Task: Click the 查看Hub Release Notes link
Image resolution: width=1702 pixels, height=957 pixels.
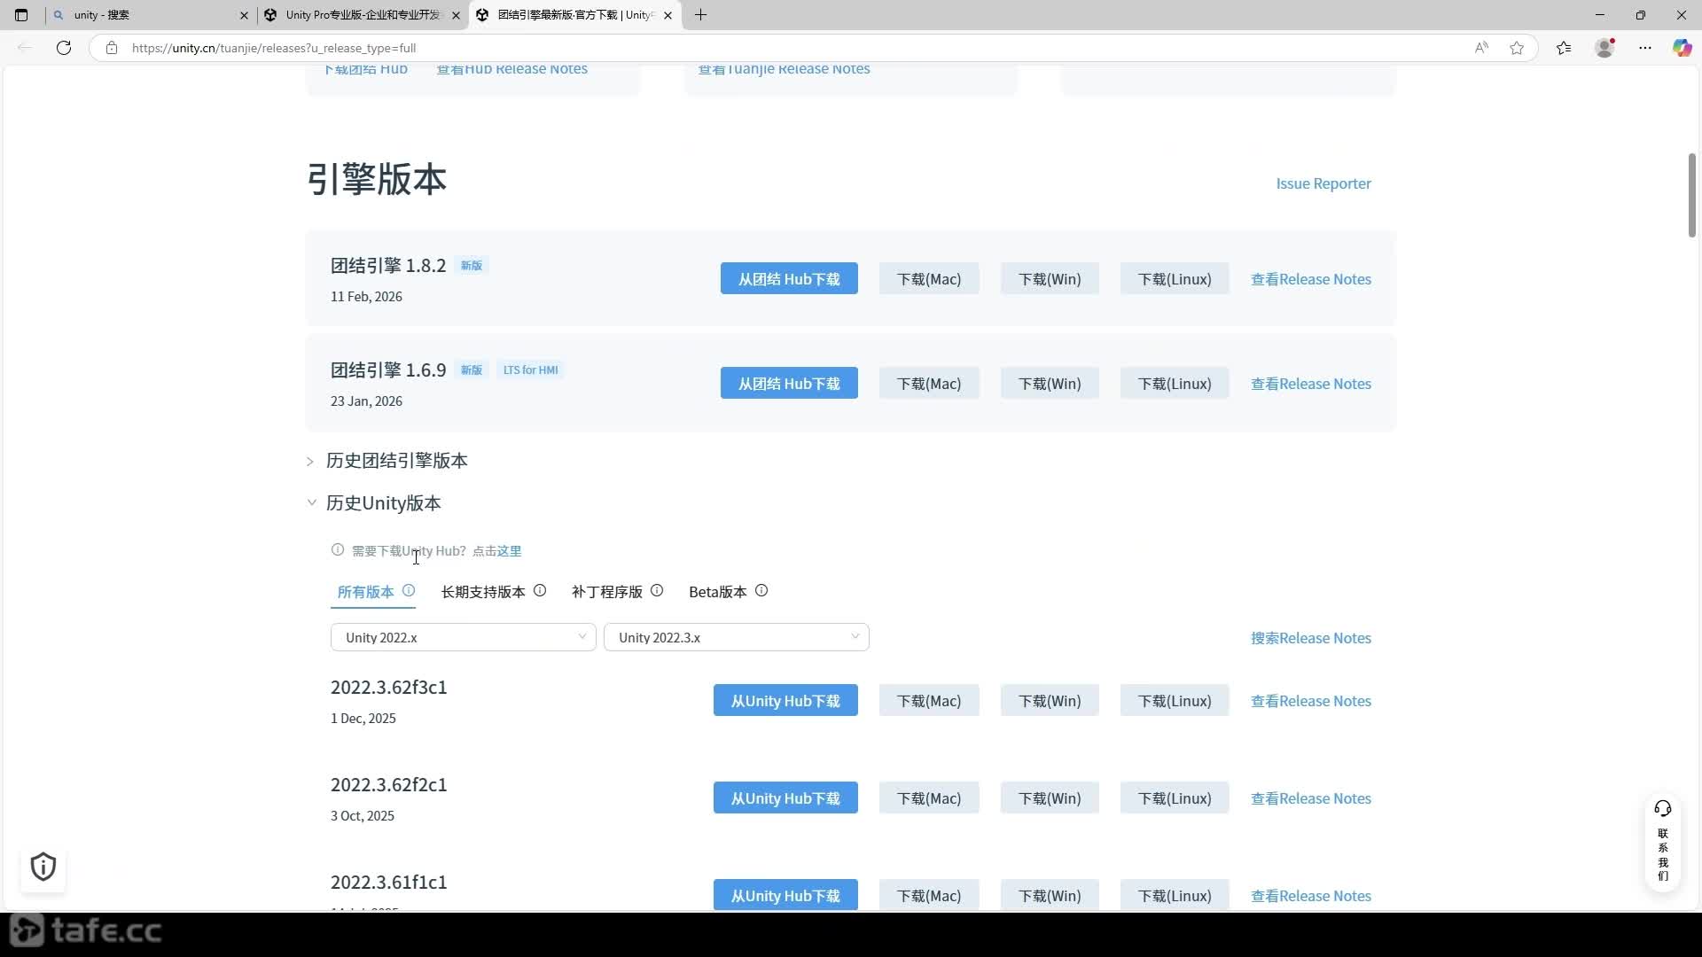Action: (511, 69)
